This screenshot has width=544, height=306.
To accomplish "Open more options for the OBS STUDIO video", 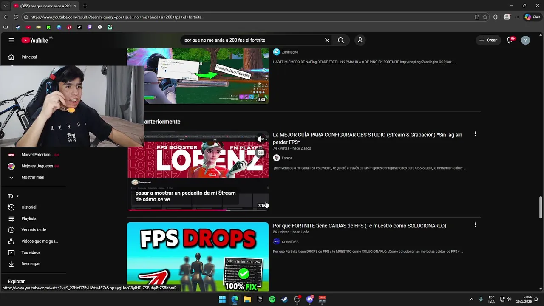I will [475, 134].
